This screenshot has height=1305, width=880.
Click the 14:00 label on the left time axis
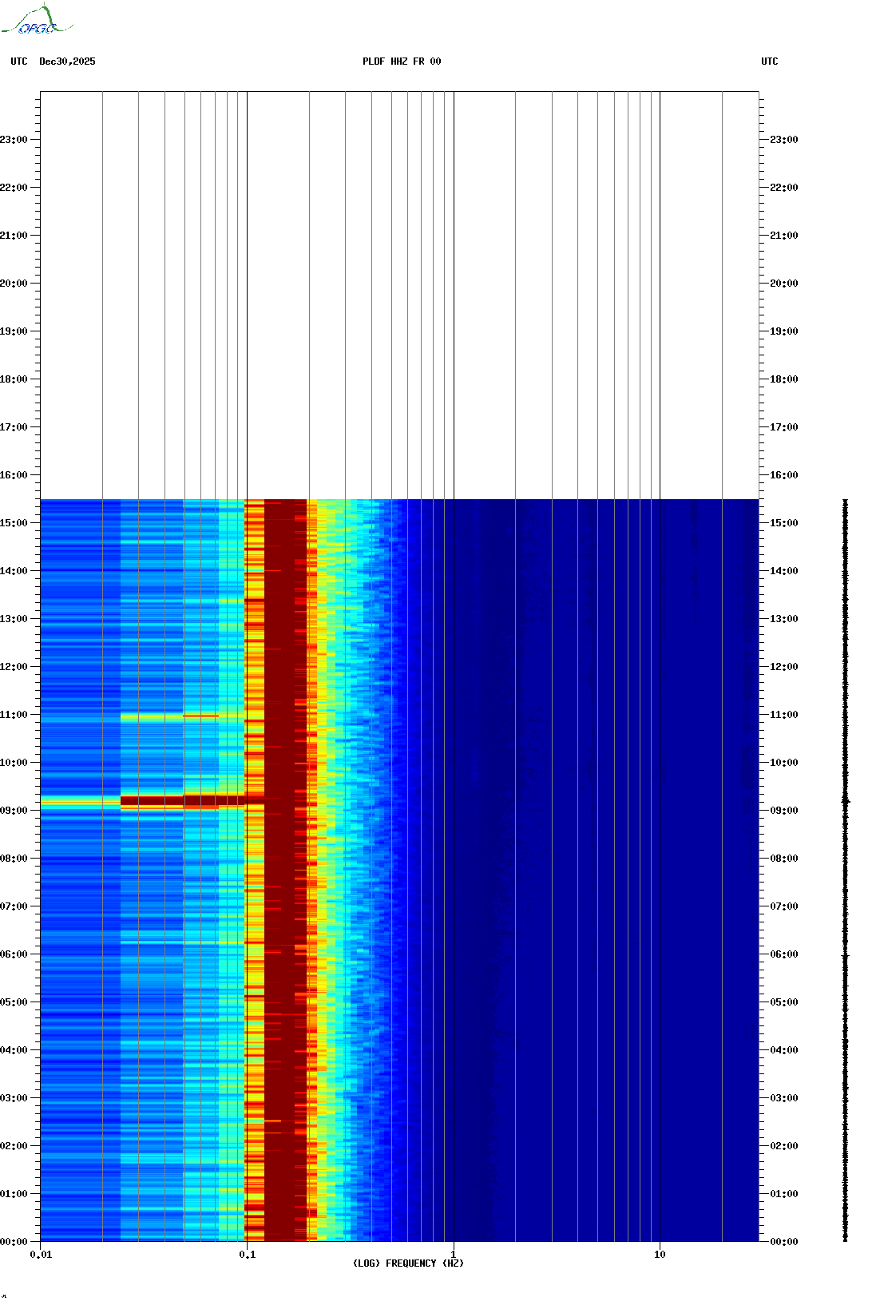tap(14, 571)
